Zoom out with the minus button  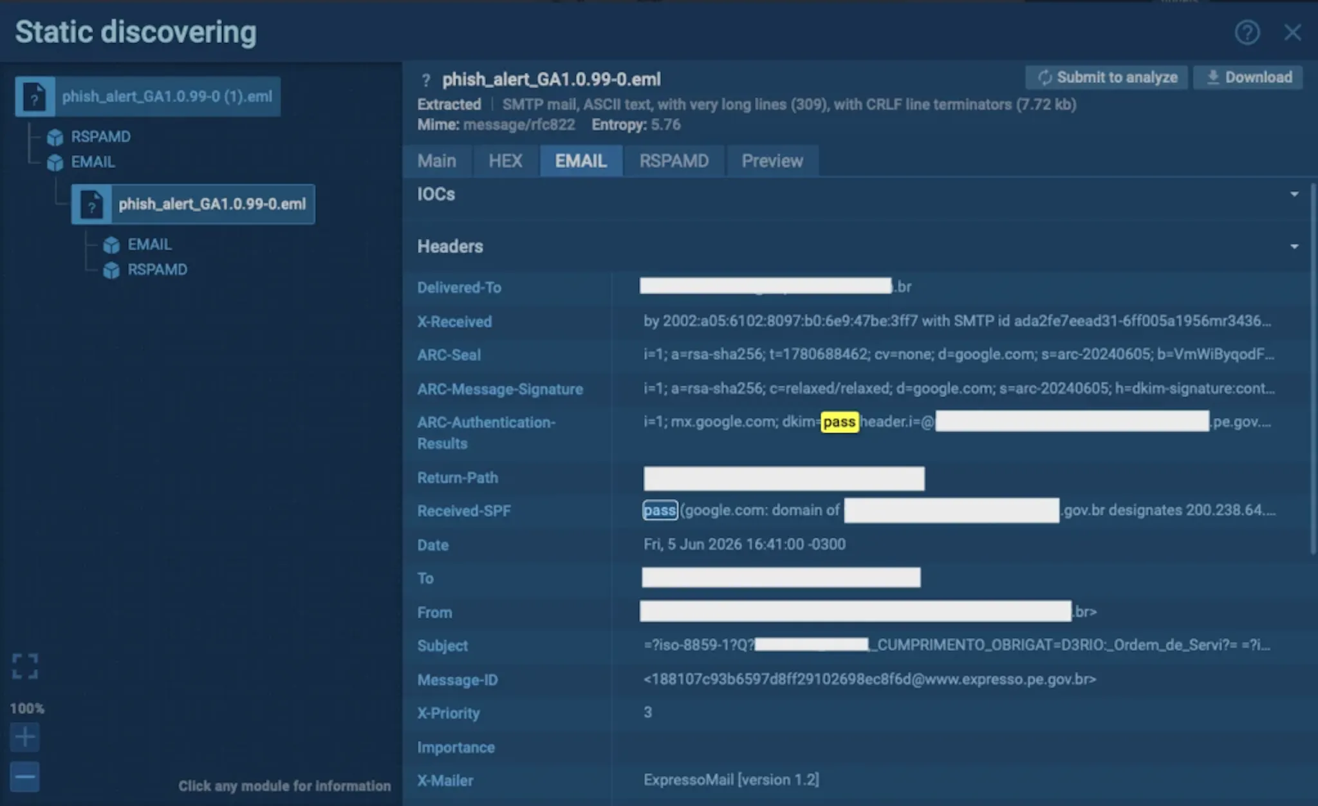(x=25, y=777)
